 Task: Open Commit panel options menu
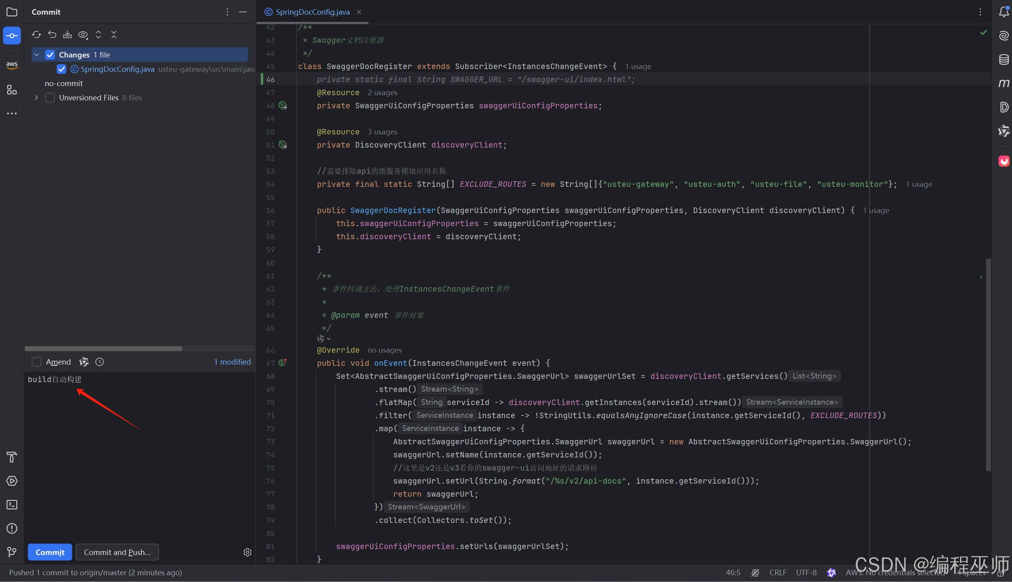227,12
